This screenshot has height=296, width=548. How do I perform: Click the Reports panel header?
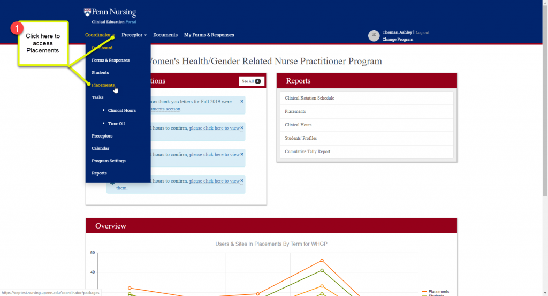(x=367, y=81)
